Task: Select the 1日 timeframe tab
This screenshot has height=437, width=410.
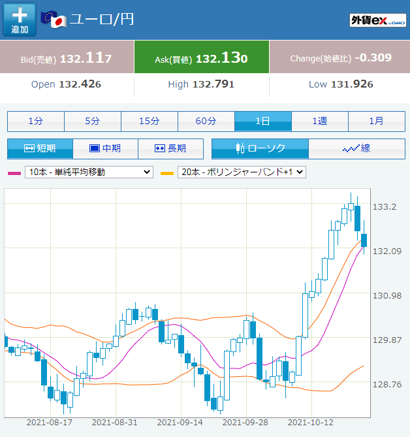Action: coord(263,121)
